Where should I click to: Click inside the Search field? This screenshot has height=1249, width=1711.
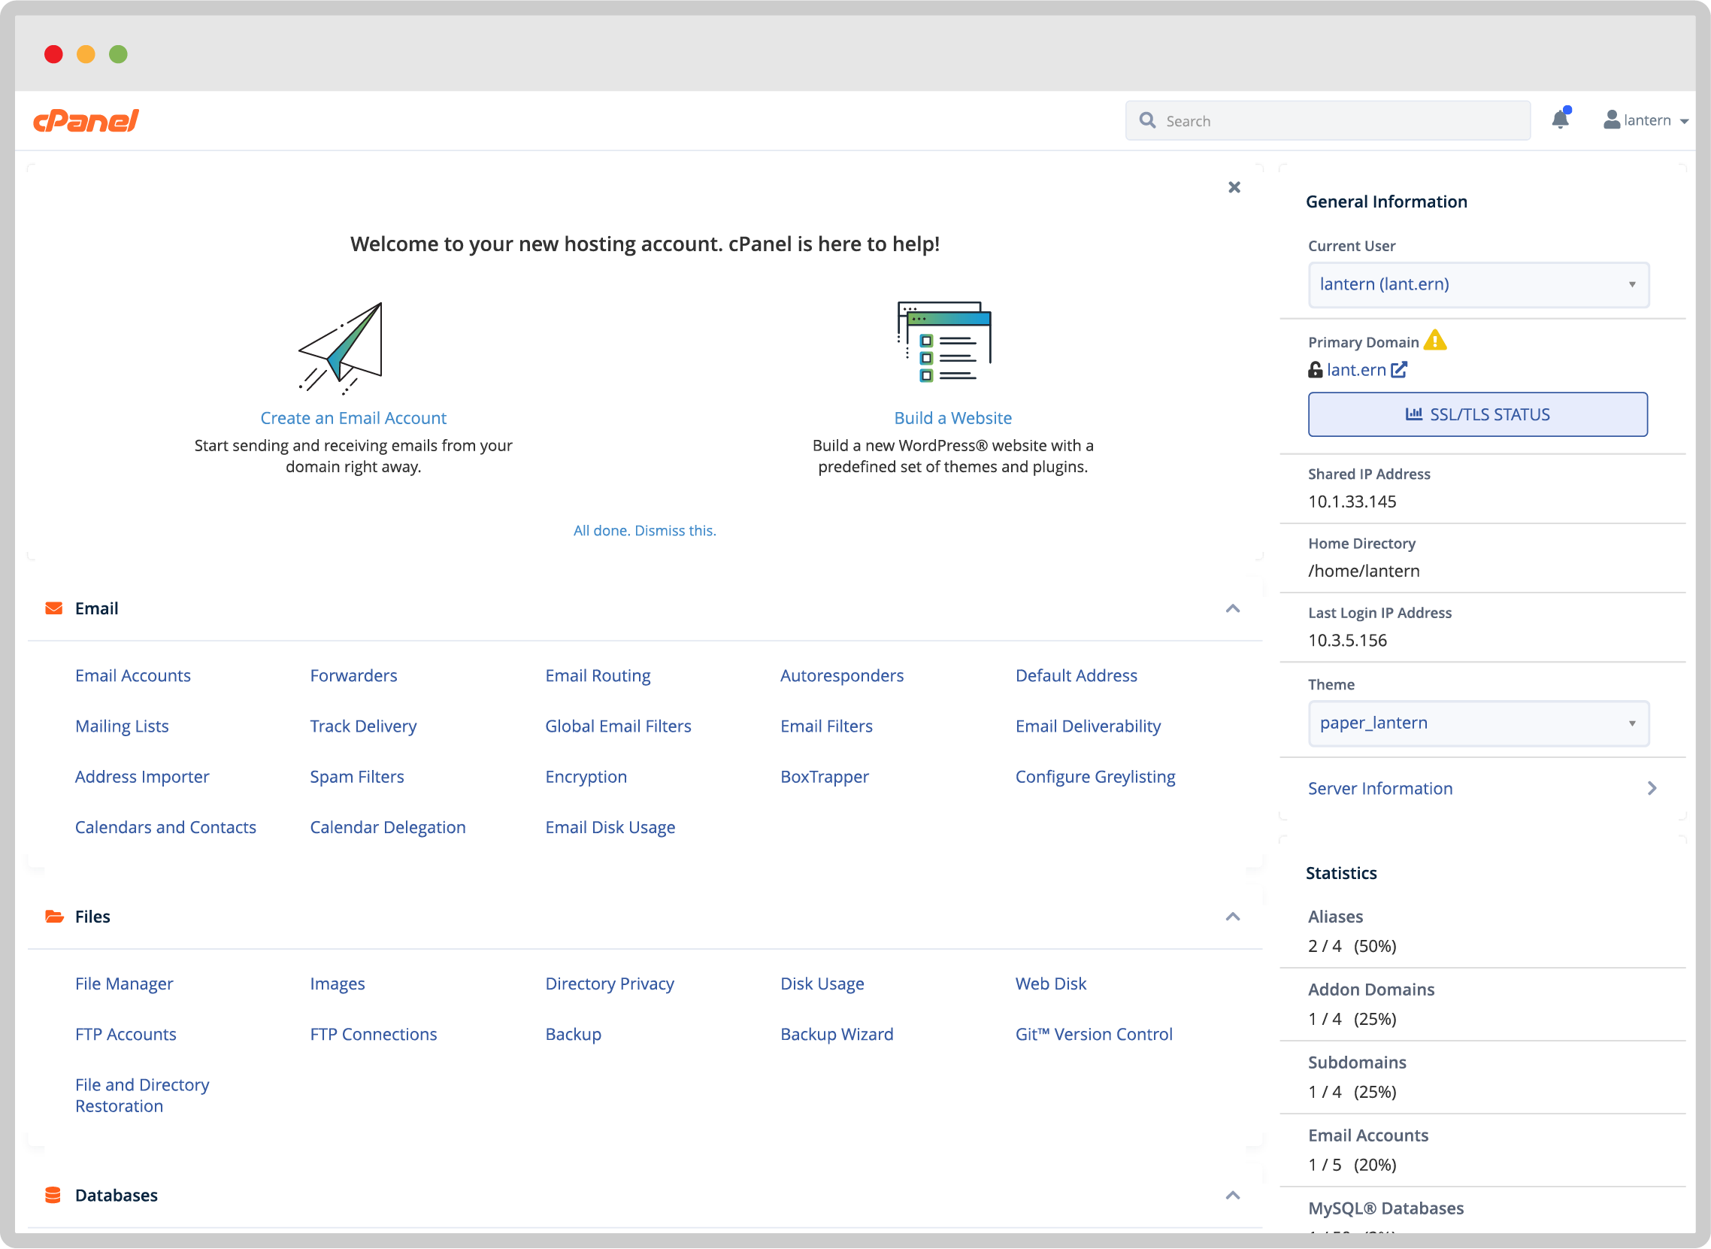tap(1285, 120)
